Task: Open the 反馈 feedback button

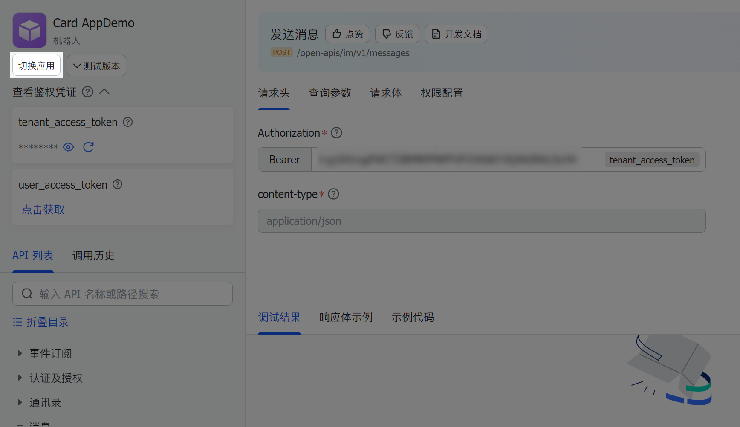Action: pyautogui.click(x=397, y=34)
